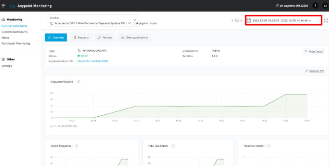Open the implementation URL link
Screen dimensions: 329x166
click(93, 61)
